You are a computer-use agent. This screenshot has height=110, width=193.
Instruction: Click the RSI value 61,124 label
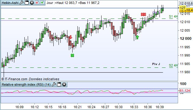(x=185, y=91)
